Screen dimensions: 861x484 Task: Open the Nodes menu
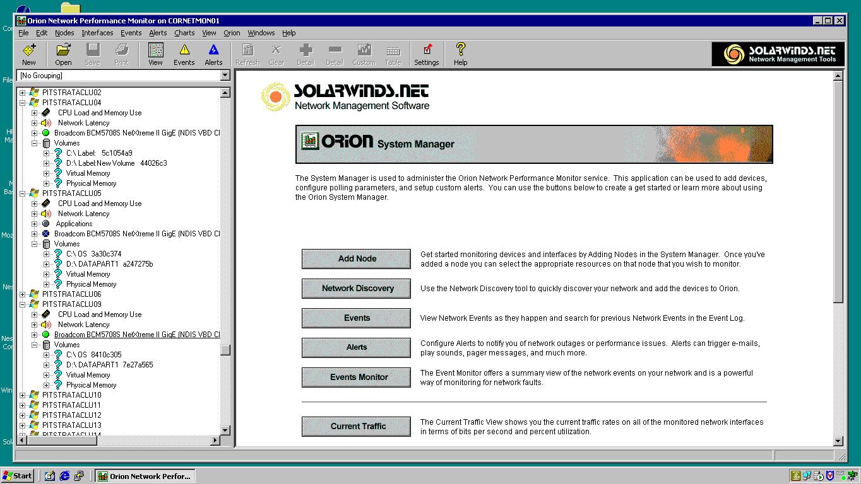[64, 33]
